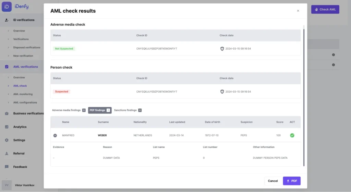Click shield icon beside Person check date

[x=222, y=92]
